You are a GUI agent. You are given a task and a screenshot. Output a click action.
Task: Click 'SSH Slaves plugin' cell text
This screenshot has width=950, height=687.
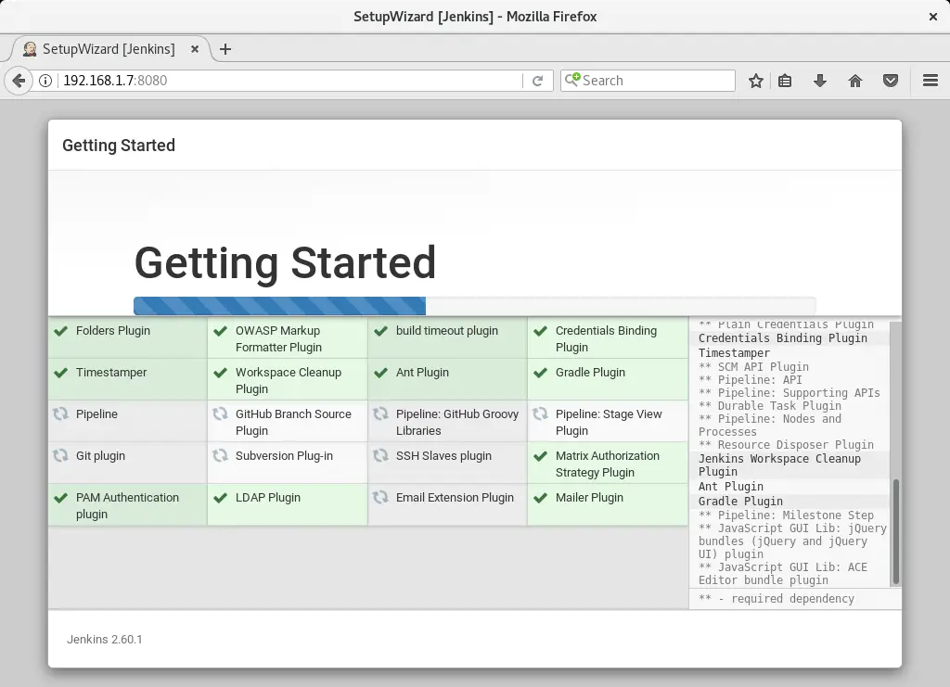(x=443, y=456)
